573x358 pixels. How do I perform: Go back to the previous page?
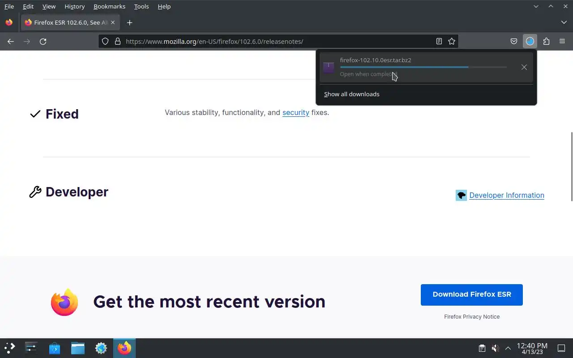click(11, 41)
